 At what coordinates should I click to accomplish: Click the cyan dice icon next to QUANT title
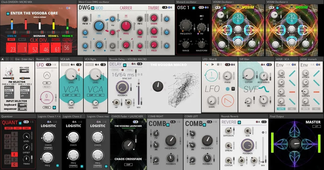pyautogui.click(x=20, y=123)
